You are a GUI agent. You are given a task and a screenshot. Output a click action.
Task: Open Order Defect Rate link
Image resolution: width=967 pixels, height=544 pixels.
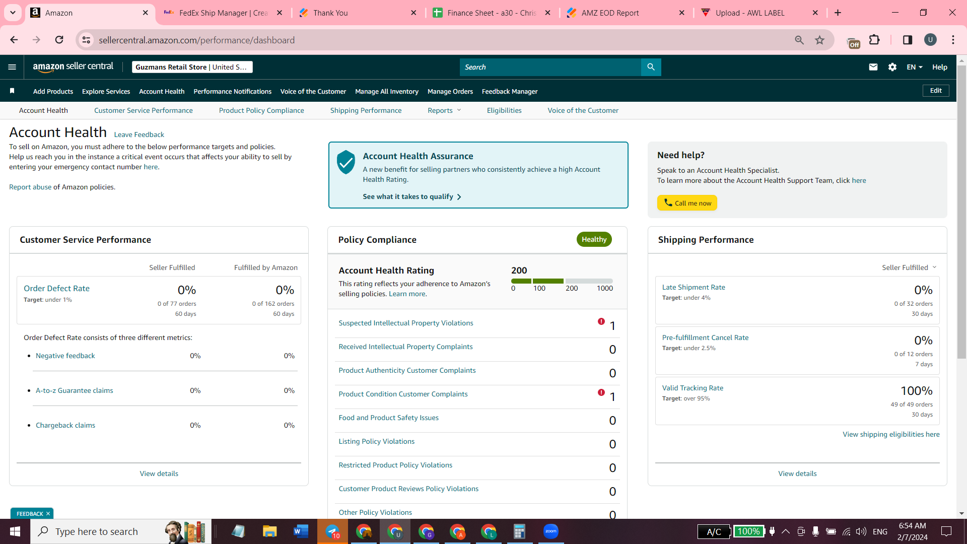pyautogui.click(x=56, y=288)
